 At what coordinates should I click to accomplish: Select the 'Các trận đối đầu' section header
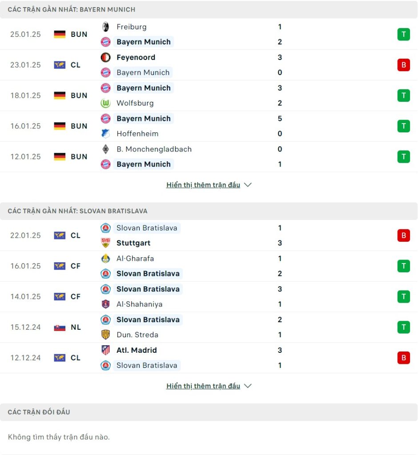point(209,412)
